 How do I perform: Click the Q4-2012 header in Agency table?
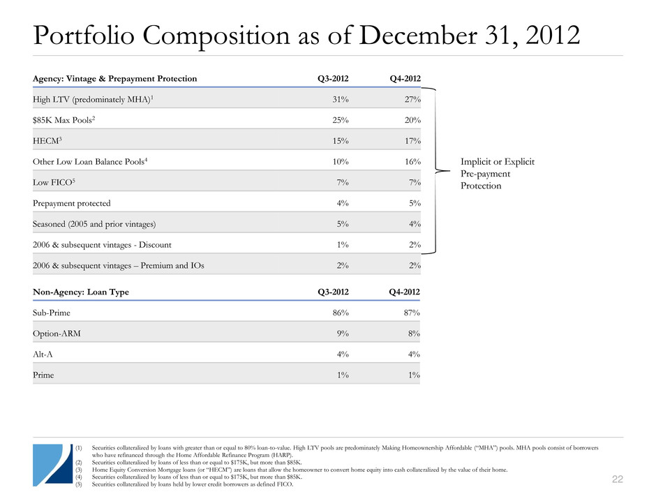point(405,79)
